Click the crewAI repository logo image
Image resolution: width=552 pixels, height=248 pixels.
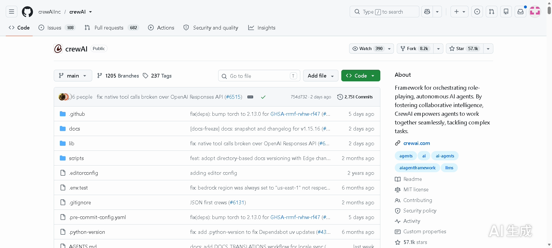click(x=58, y=49)
